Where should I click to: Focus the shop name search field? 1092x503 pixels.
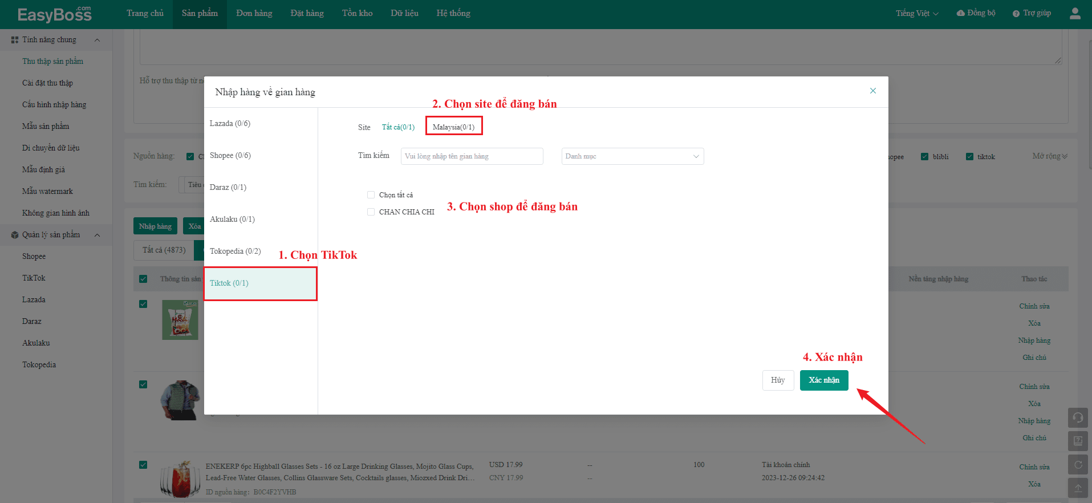pyautogui.click(x=472, y=156)
